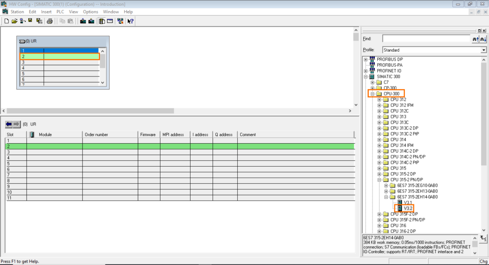Viewport: 489px width, 265px height.
Task: Open the Options menu
Action: [90, 12]
